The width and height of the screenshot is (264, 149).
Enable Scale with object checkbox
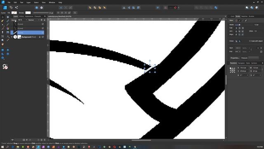click(250, 41)
